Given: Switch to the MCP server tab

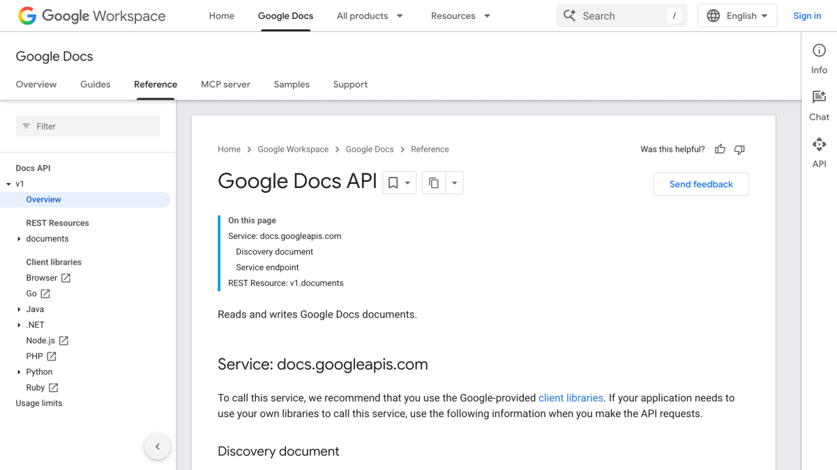Looking at the screenshot, I should point(225,84).
